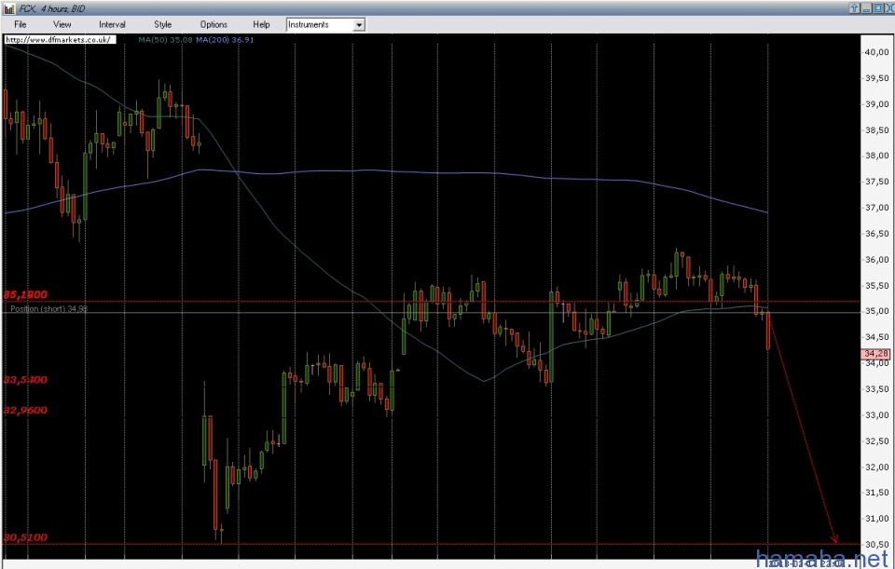Click the FCX, 4 hours, BID title
This screenshot has width=895, height=569.
[52, 8]
